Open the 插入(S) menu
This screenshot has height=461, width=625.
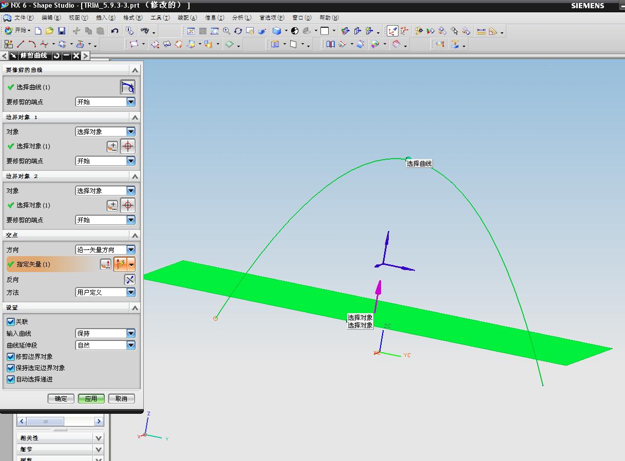[x=105, y=18]
